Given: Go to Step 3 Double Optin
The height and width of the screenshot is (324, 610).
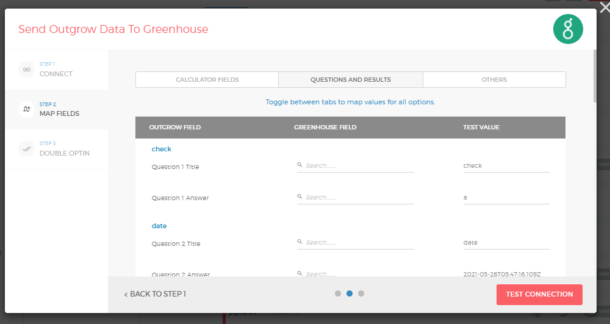Looking at the screenshot, I should click(57, 149).
